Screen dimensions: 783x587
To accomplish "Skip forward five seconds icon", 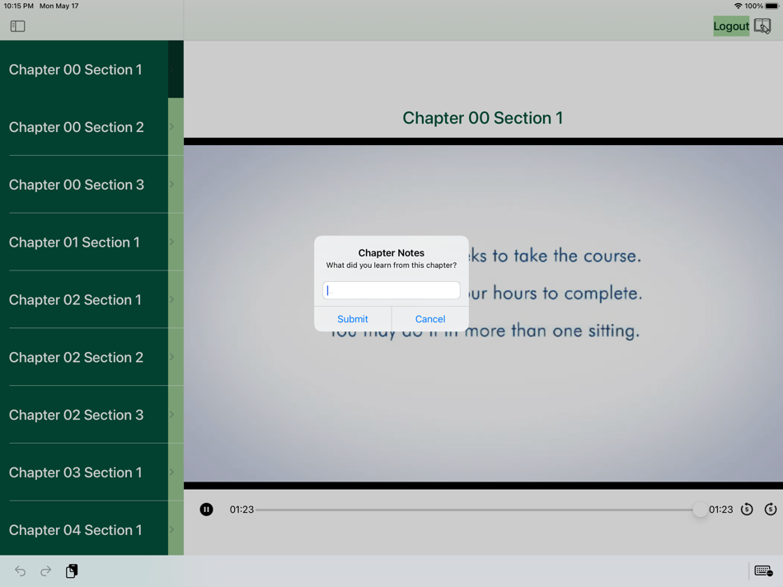I will coord(771,509).
